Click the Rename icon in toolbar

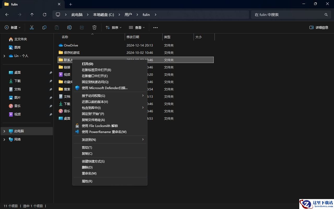69,27
